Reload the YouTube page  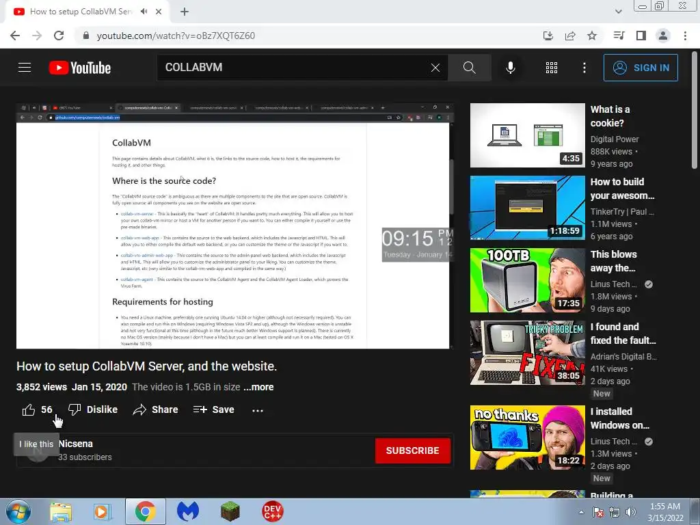tap(59, 36)
